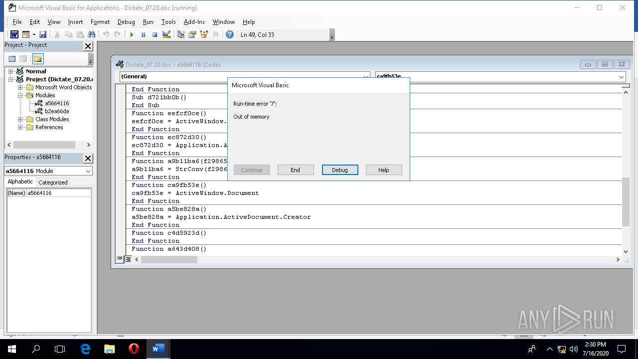The image size is (638, 359).
Task: Click Debug in error dialog
Action: 340,170
